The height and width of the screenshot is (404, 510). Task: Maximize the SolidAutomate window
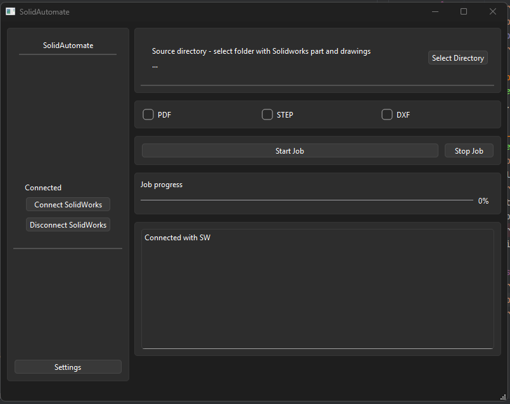[x=464, y=11]
